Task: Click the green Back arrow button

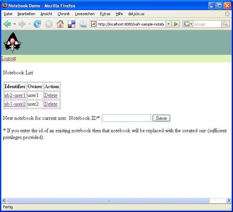Action: (7, 24)
